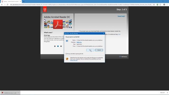This screenshot has height=95, width=169.
Task: Click the security shield icon in dialog
Action: coord(67,59)
